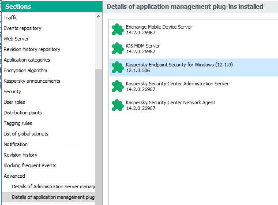The height and width of the screenshot is (205, 278).
Task: Select the Distribution points section
Action: [x=23, y=113]
